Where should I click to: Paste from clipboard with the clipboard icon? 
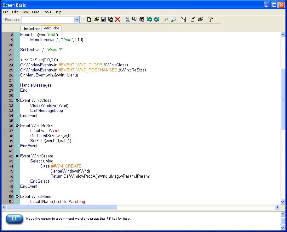142,20
